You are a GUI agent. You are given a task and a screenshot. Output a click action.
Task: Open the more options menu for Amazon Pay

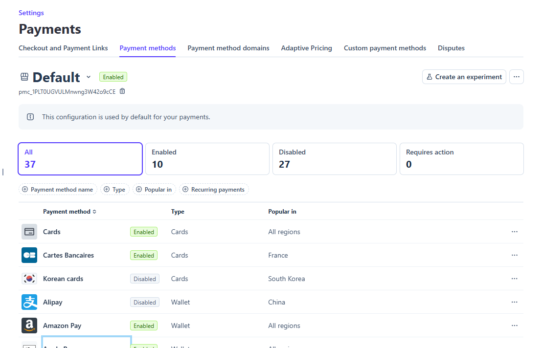coord(514,326)
